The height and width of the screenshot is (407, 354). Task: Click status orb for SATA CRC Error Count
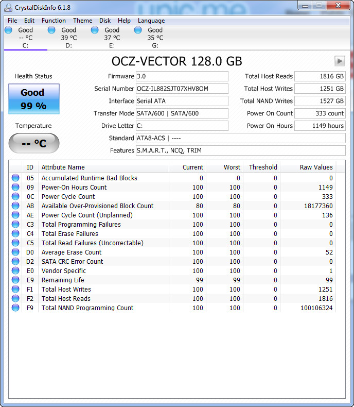pyautogui.click(x=15, y=261)
